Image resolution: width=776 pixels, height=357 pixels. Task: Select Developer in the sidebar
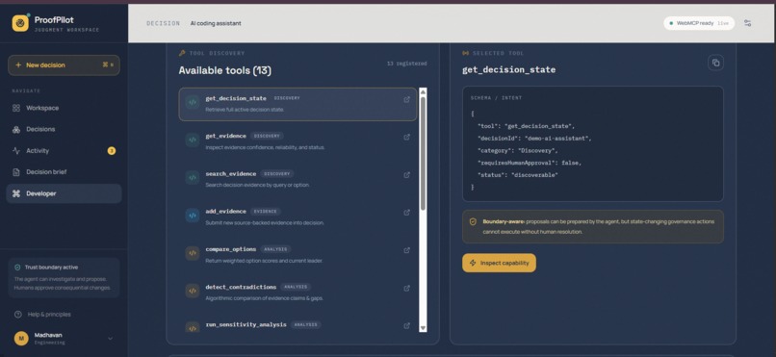tap(64, 193)
